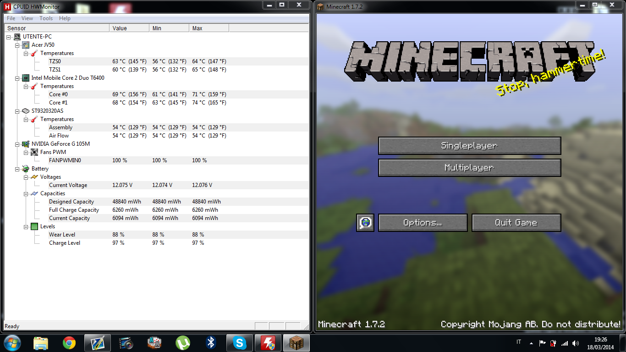
Task: Collapse the UTENTE-PC root node
Action: 9,37
